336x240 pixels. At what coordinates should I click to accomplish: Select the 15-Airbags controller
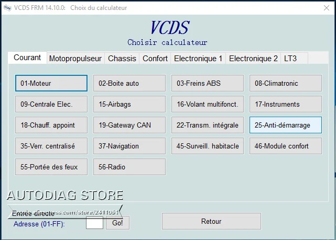[129, 104]
